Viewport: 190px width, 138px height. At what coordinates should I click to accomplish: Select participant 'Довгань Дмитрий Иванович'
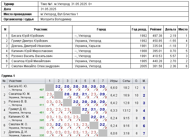[31, 46]
